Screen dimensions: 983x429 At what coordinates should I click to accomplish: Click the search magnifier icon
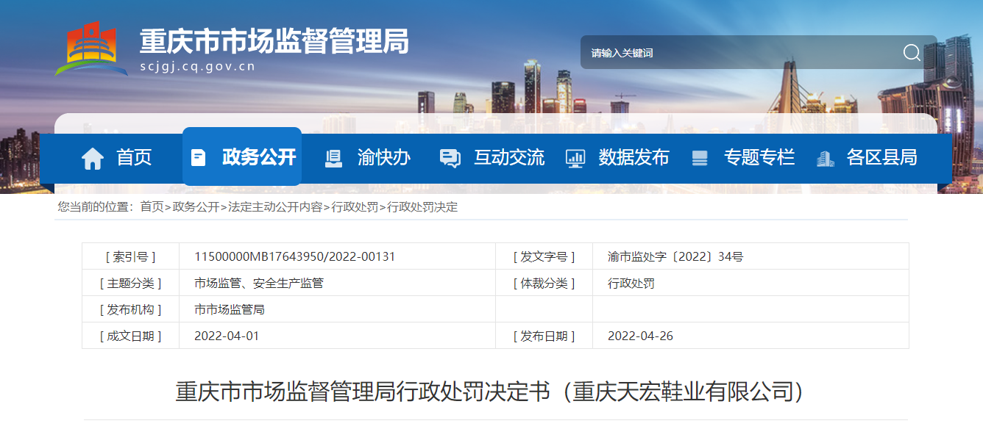coord(912,52)
